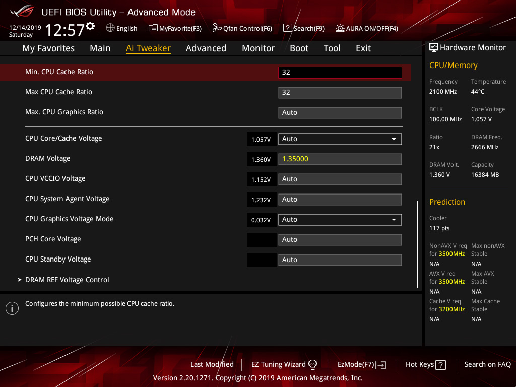Click the 117 pts cooler score
The height and width of the screenshot is (387, 516).
[439, 228]
